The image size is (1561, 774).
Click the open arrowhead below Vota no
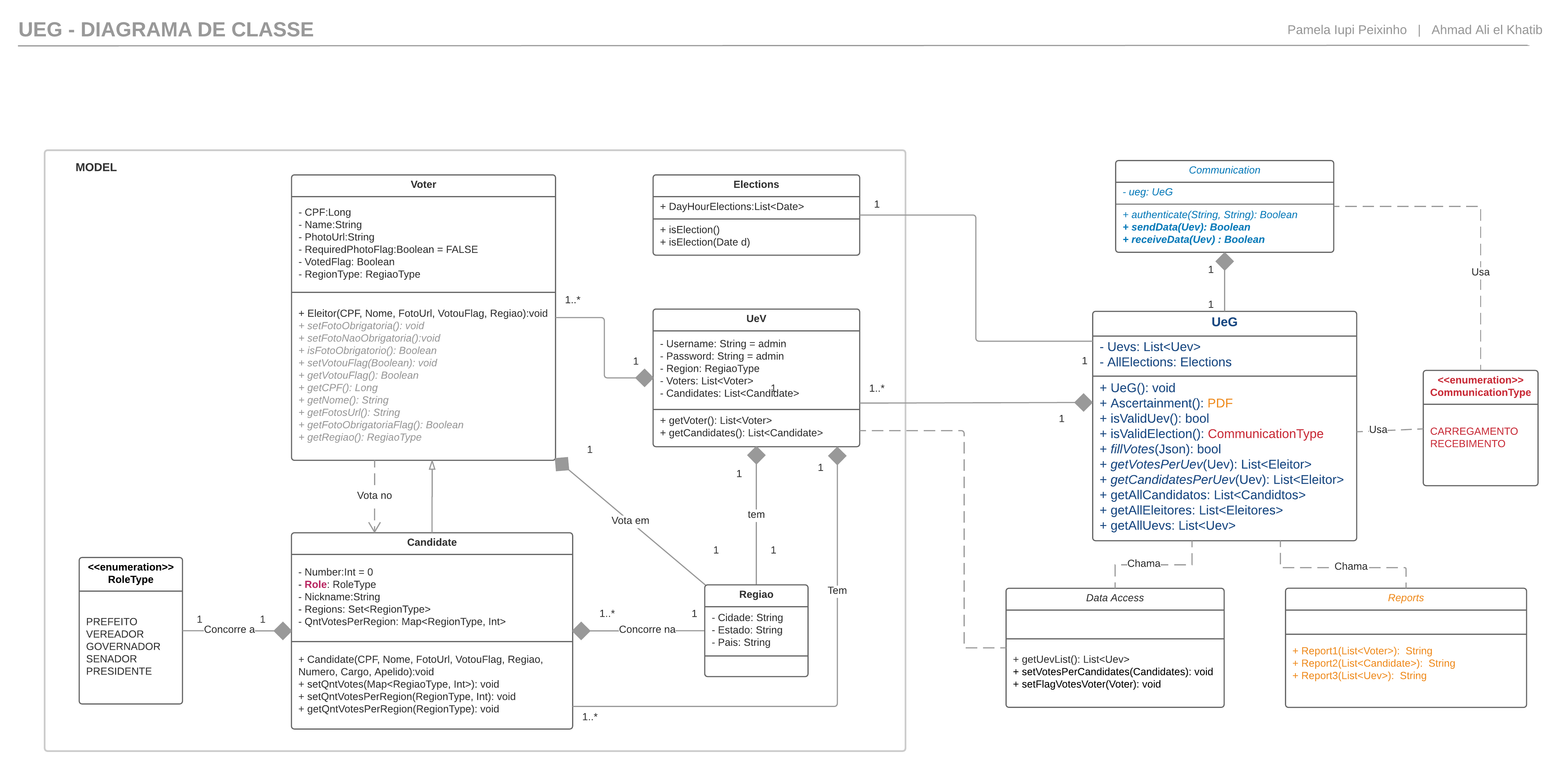click(x=375, y=527)
